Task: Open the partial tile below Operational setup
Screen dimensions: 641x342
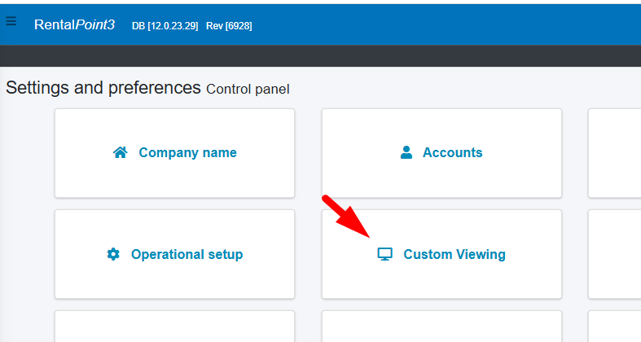Action: click(174, 327)
